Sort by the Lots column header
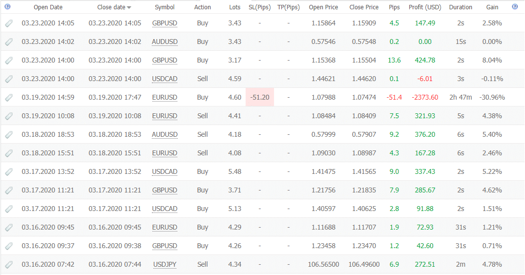The height and width of the screenshot is (275, 525). click(x=234, y=7)
